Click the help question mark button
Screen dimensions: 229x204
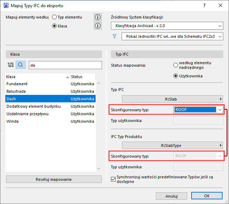tap(204, 6)
